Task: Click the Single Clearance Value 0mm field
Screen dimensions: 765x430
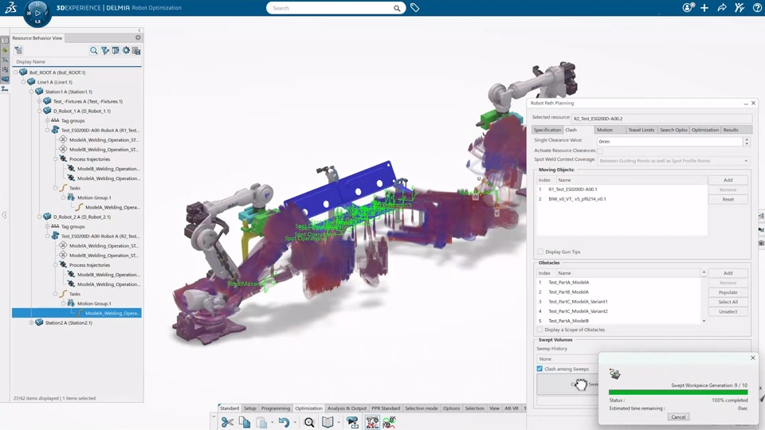Action: (x=670, y=142)
